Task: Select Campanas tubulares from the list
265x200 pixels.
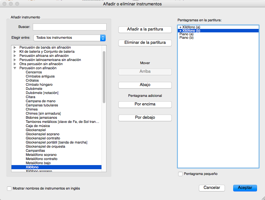Action: [x=42, y=105]
